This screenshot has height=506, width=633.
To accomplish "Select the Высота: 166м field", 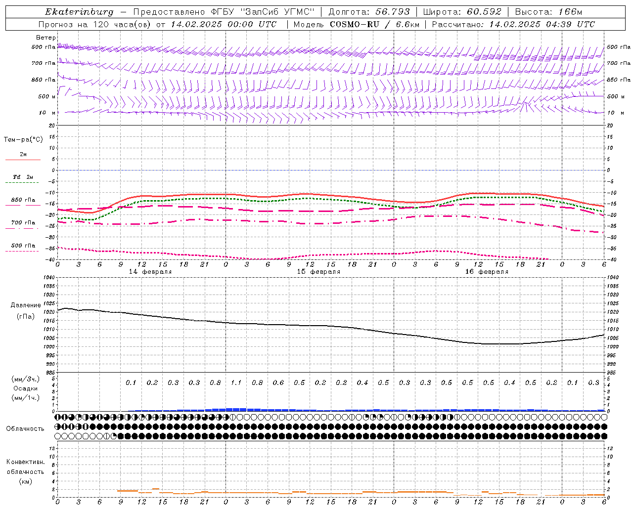I will [x=548, y=12].
